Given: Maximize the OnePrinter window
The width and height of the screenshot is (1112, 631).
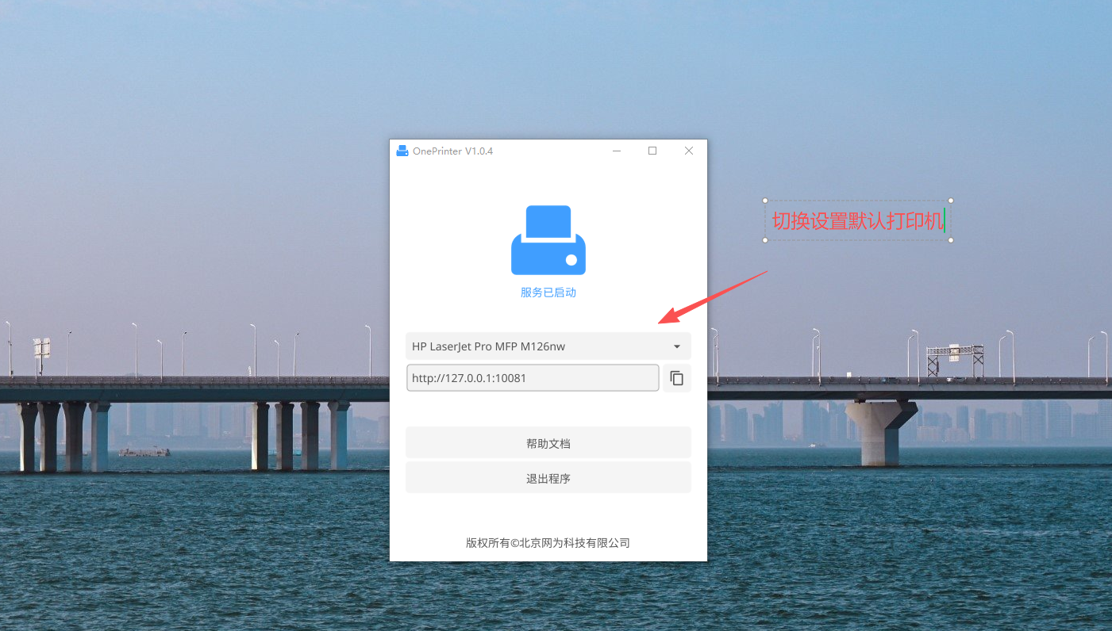Looking at the screenshot, I should [x=652, y=151].
